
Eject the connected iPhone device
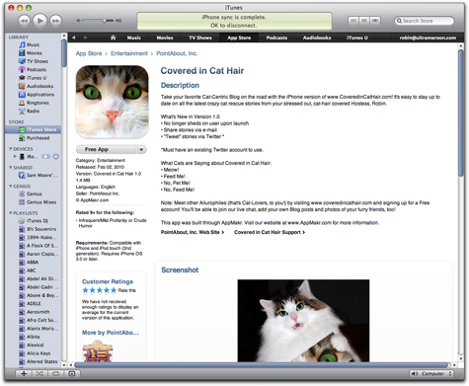56,156
